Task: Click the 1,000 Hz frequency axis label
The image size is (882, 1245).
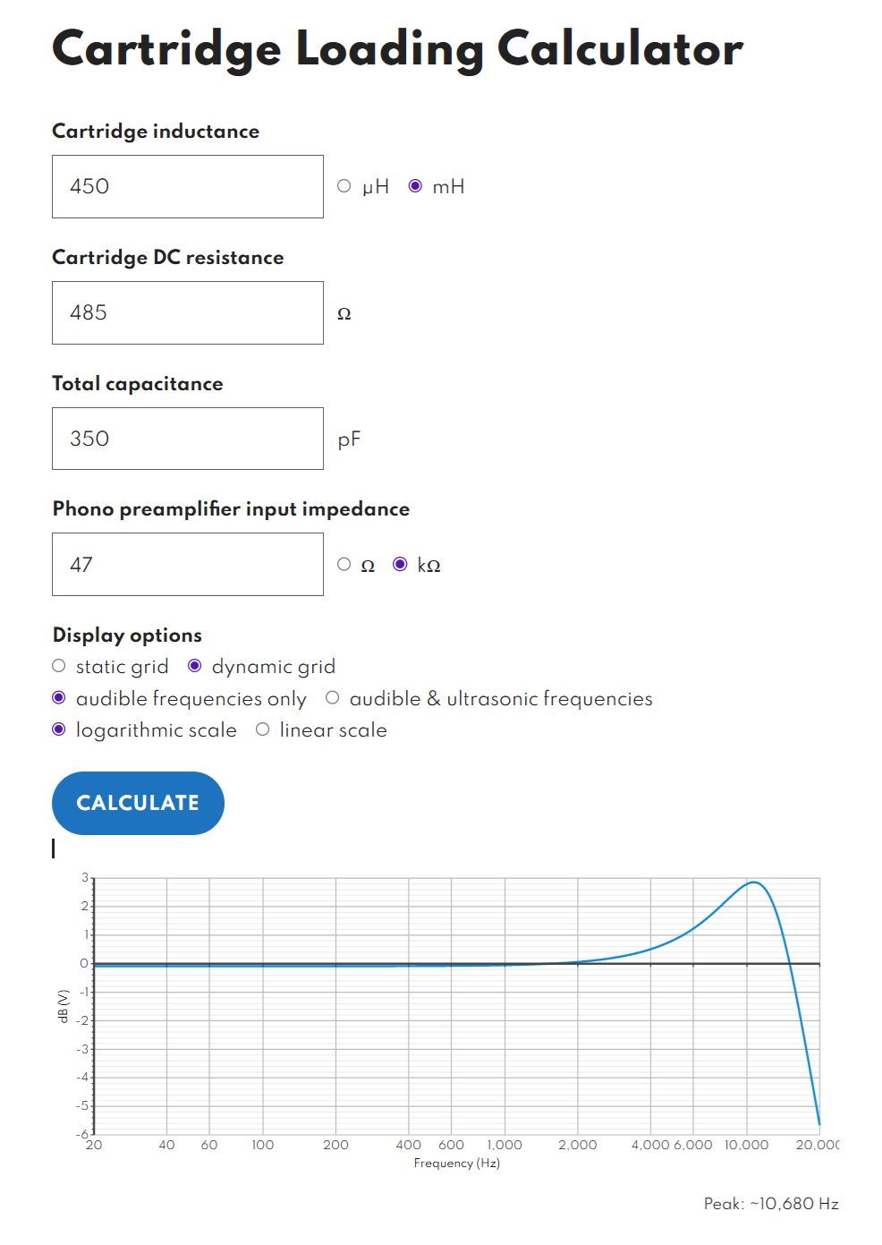Action: (505, 1145)
